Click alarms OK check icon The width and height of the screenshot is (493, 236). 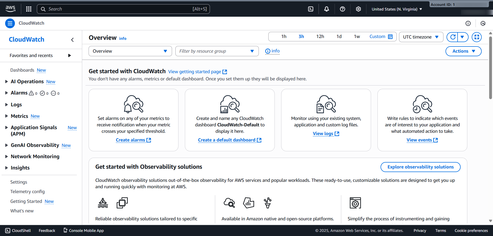coord(42,93)
